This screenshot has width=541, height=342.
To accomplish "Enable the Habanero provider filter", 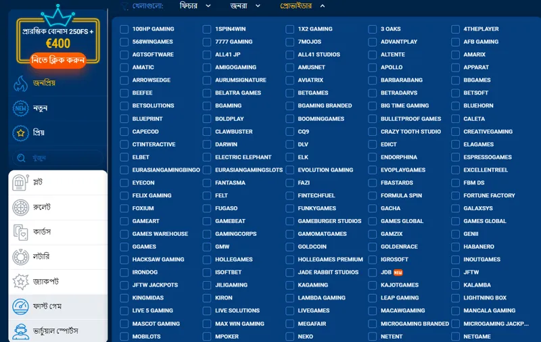I will click(x=456, y=247).
